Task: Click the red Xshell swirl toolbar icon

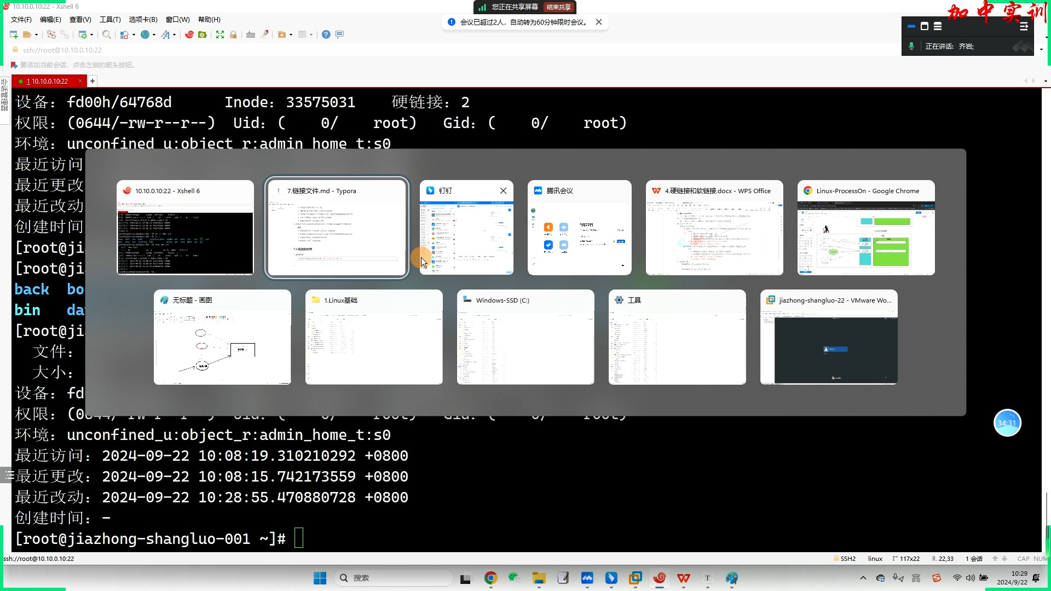Action: pyautogui.click(x=189, y=34)
